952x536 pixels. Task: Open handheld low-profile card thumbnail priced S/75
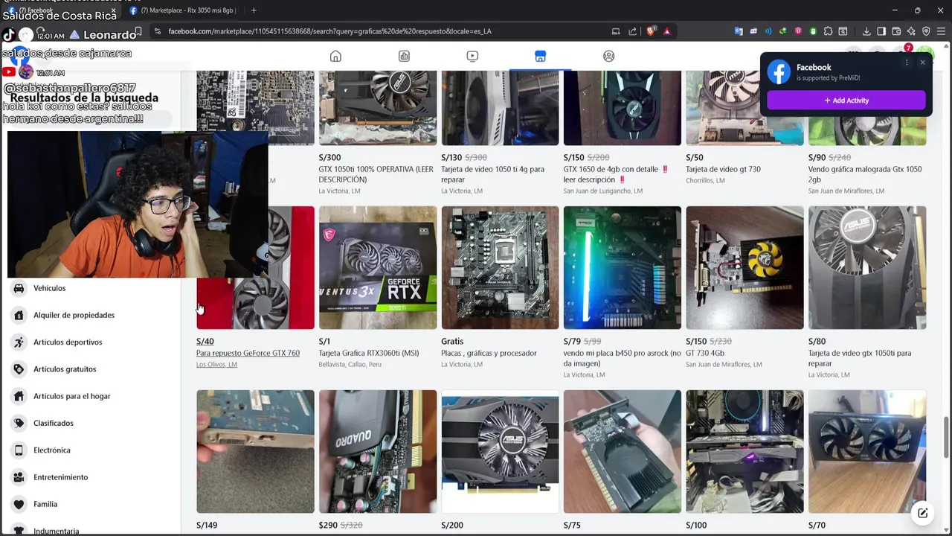(x=623, y=451)
